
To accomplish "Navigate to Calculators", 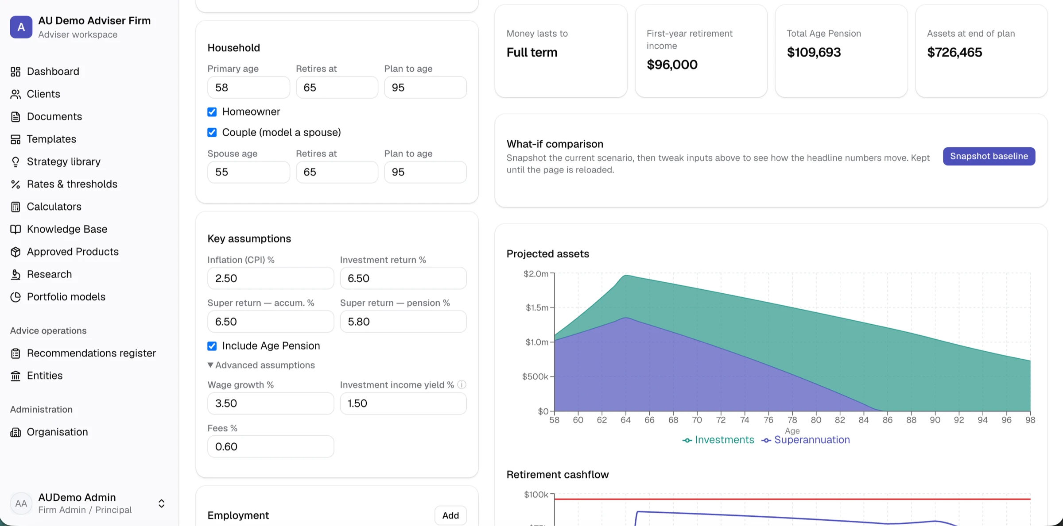I will tap(54, 207).
